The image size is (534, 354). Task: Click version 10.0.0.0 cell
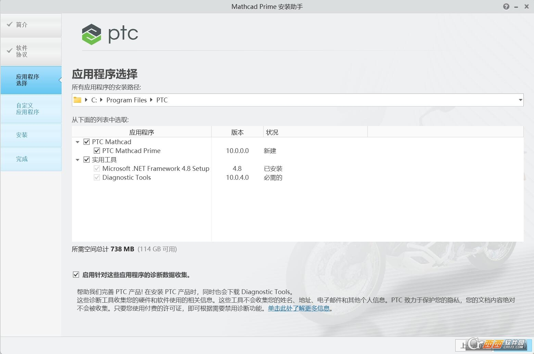[237, 151]
